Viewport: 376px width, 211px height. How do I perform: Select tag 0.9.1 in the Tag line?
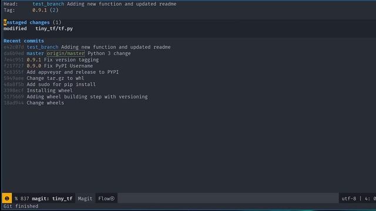(x=39, y=10)
